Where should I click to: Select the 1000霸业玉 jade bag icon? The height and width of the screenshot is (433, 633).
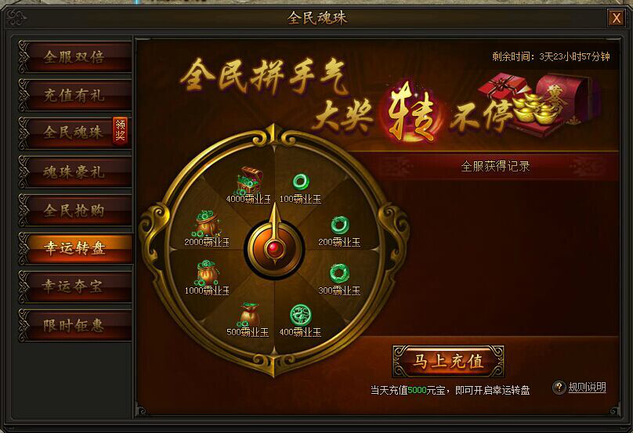(x=208, y=272)
